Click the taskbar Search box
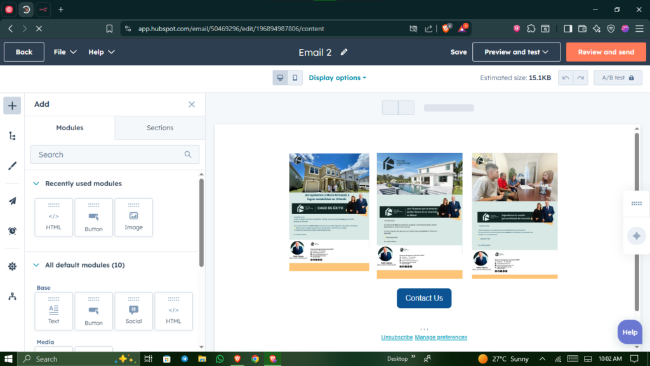The height and width of the screenshot is (366, 650). coord(79,359)
